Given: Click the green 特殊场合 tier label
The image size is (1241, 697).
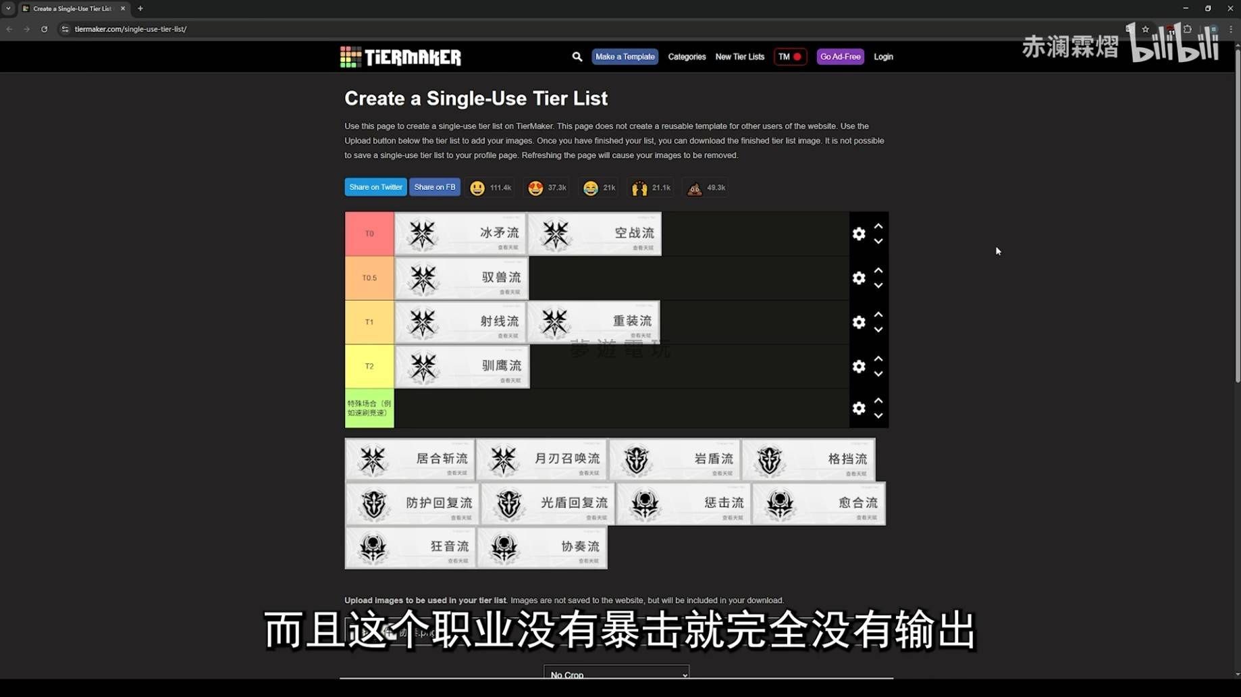Looking at the screenshot, I should [x=369, y=408].
